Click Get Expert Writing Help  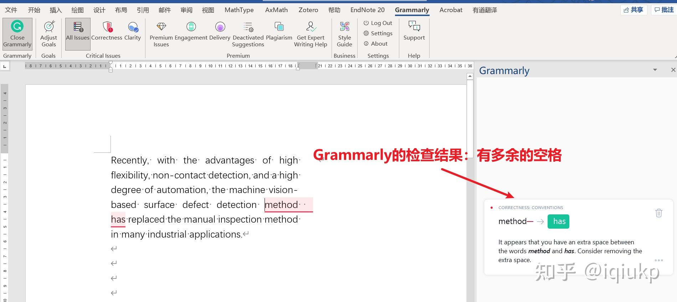(x=311, y=34)
